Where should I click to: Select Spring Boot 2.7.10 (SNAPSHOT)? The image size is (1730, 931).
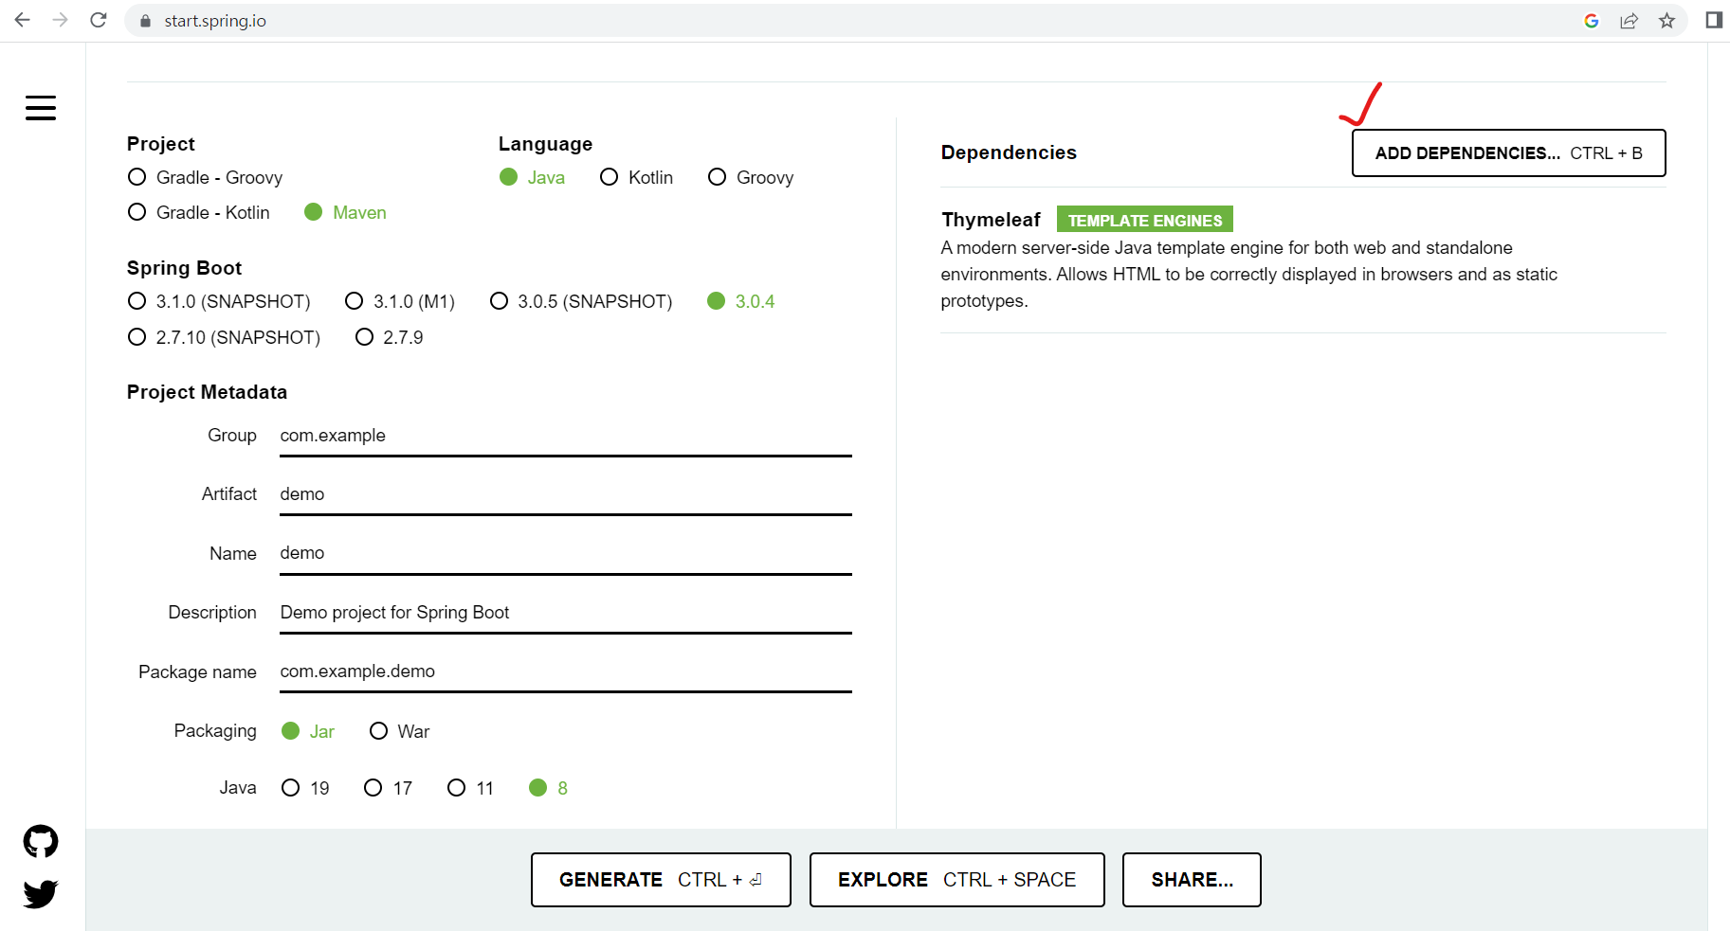pos(224,337)
